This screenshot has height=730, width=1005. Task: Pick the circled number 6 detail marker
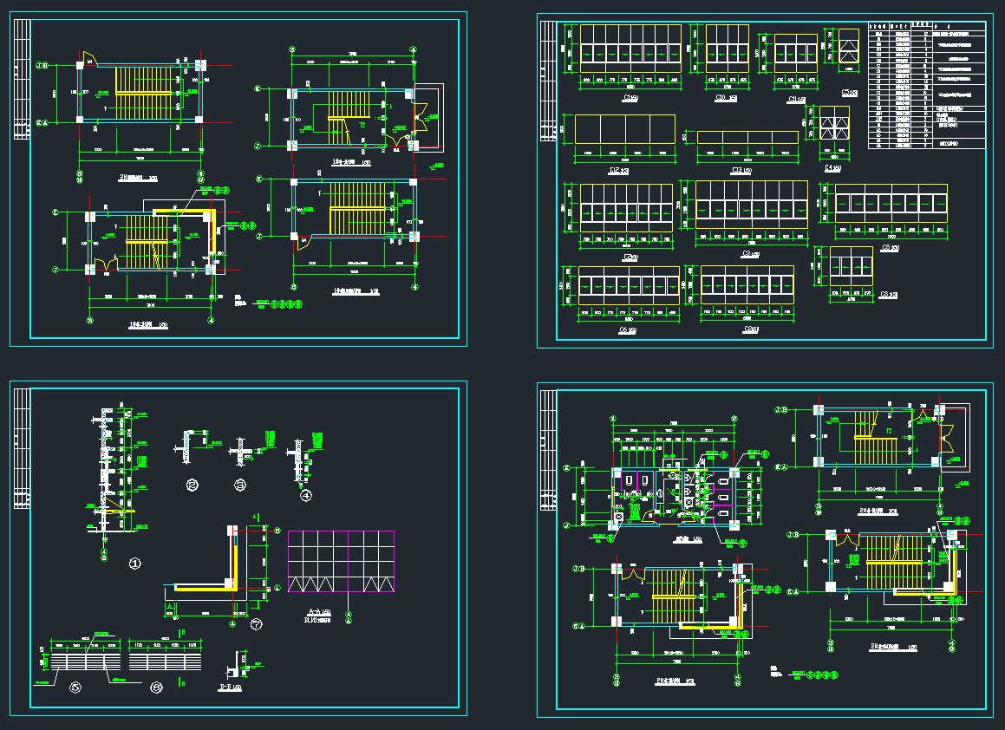pos(156,688)
